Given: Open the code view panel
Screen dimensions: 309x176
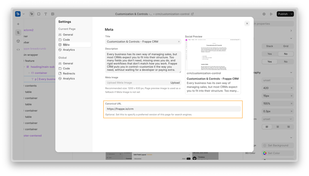Looking at the screenshot, I should click(x=18, y=50).
